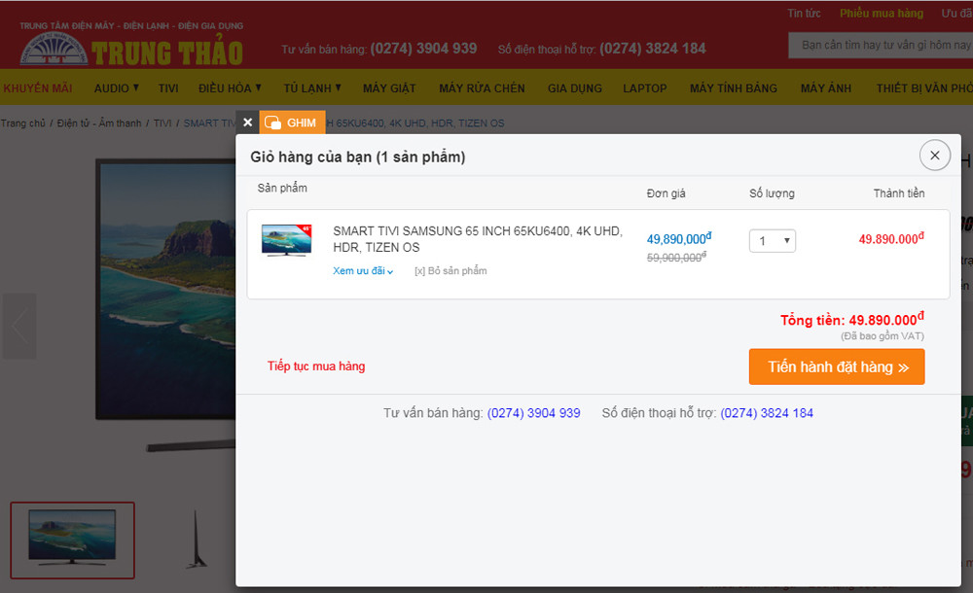
Task: Open MÁY ẢNH menu item
Action: (826, 88)
